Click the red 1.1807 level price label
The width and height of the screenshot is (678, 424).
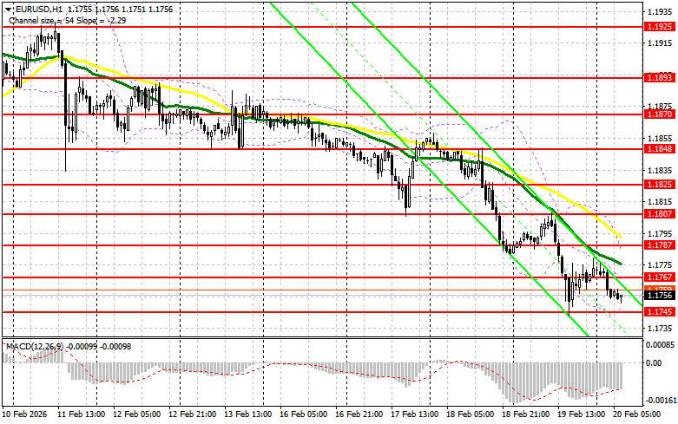660,214
